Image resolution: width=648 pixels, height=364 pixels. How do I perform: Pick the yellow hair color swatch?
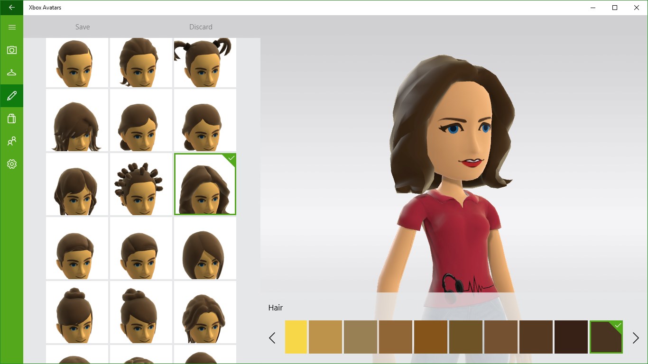pyautogui.click(x=296, y=337)
